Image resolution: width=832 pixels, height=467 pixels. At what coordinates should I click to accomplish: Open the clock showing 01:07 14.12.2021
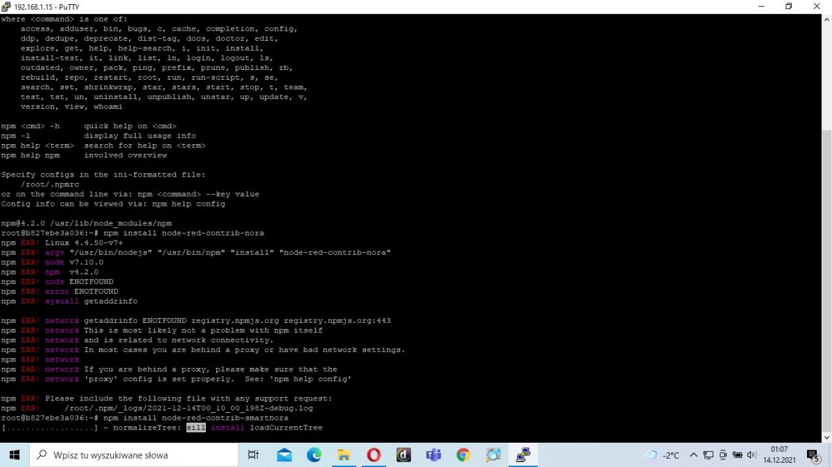(779, 455)
